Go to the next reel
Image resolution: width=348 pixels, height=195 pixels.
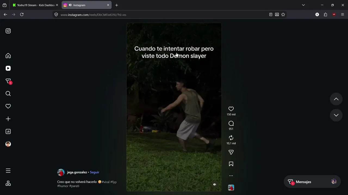click(336, 115)
